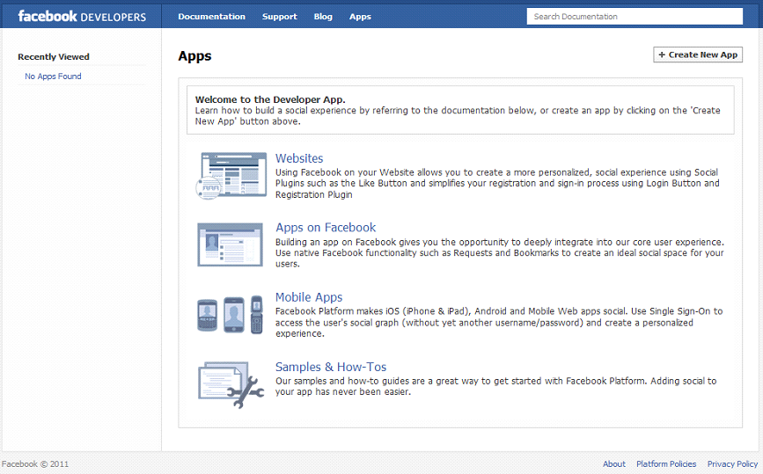Open the Apps on Facebook heading link

(326, 228)
